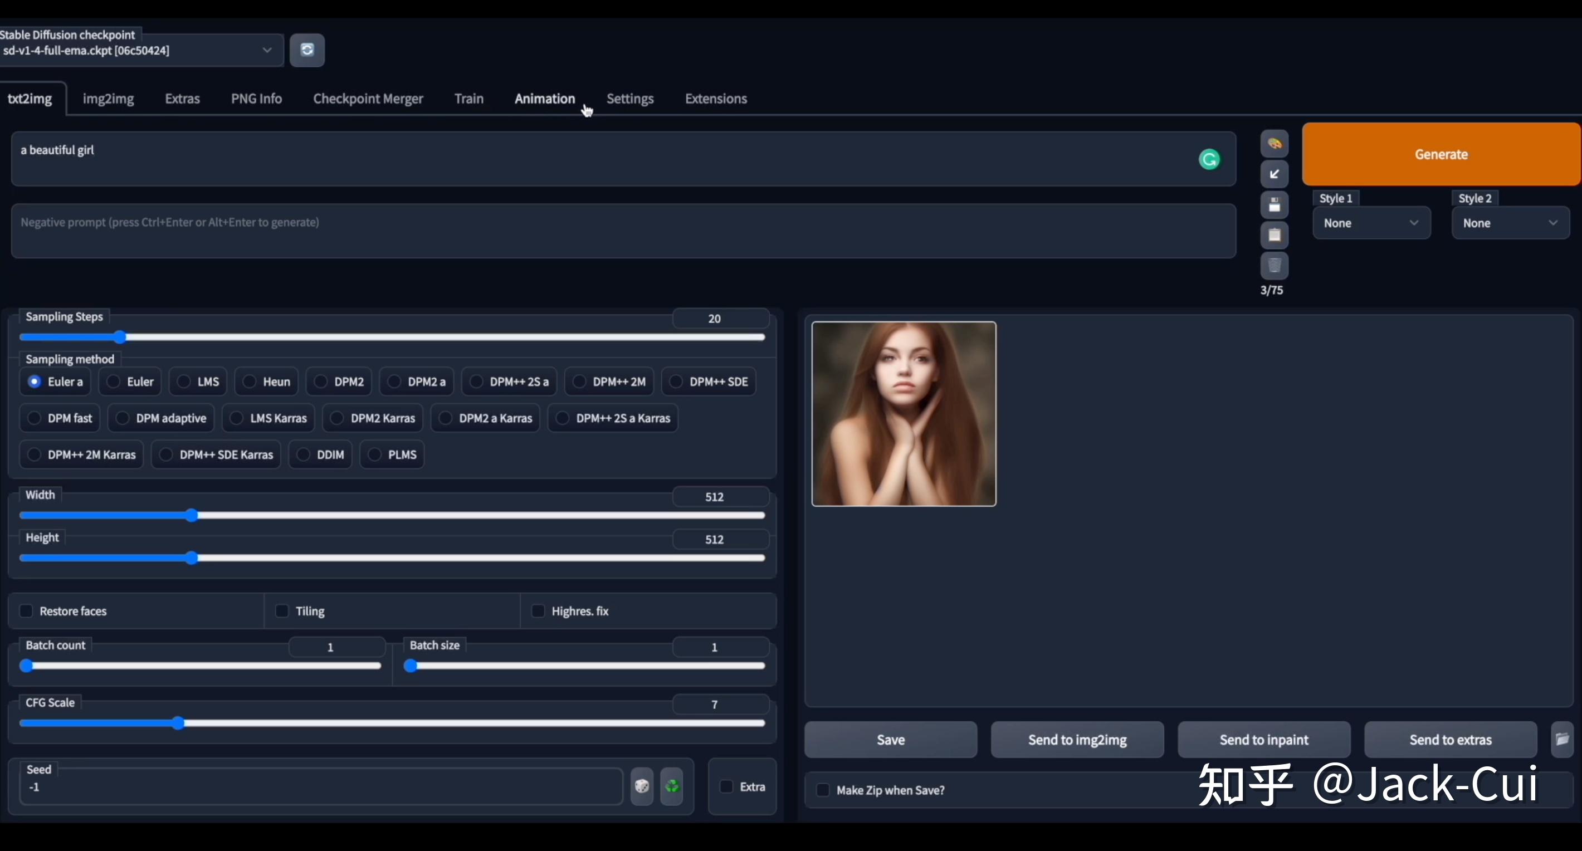Image resolution: width=1582 pixels, height=851 pixels.
Task: Select the DPM++ 2M Karras sampler
Action: [35, 455]
